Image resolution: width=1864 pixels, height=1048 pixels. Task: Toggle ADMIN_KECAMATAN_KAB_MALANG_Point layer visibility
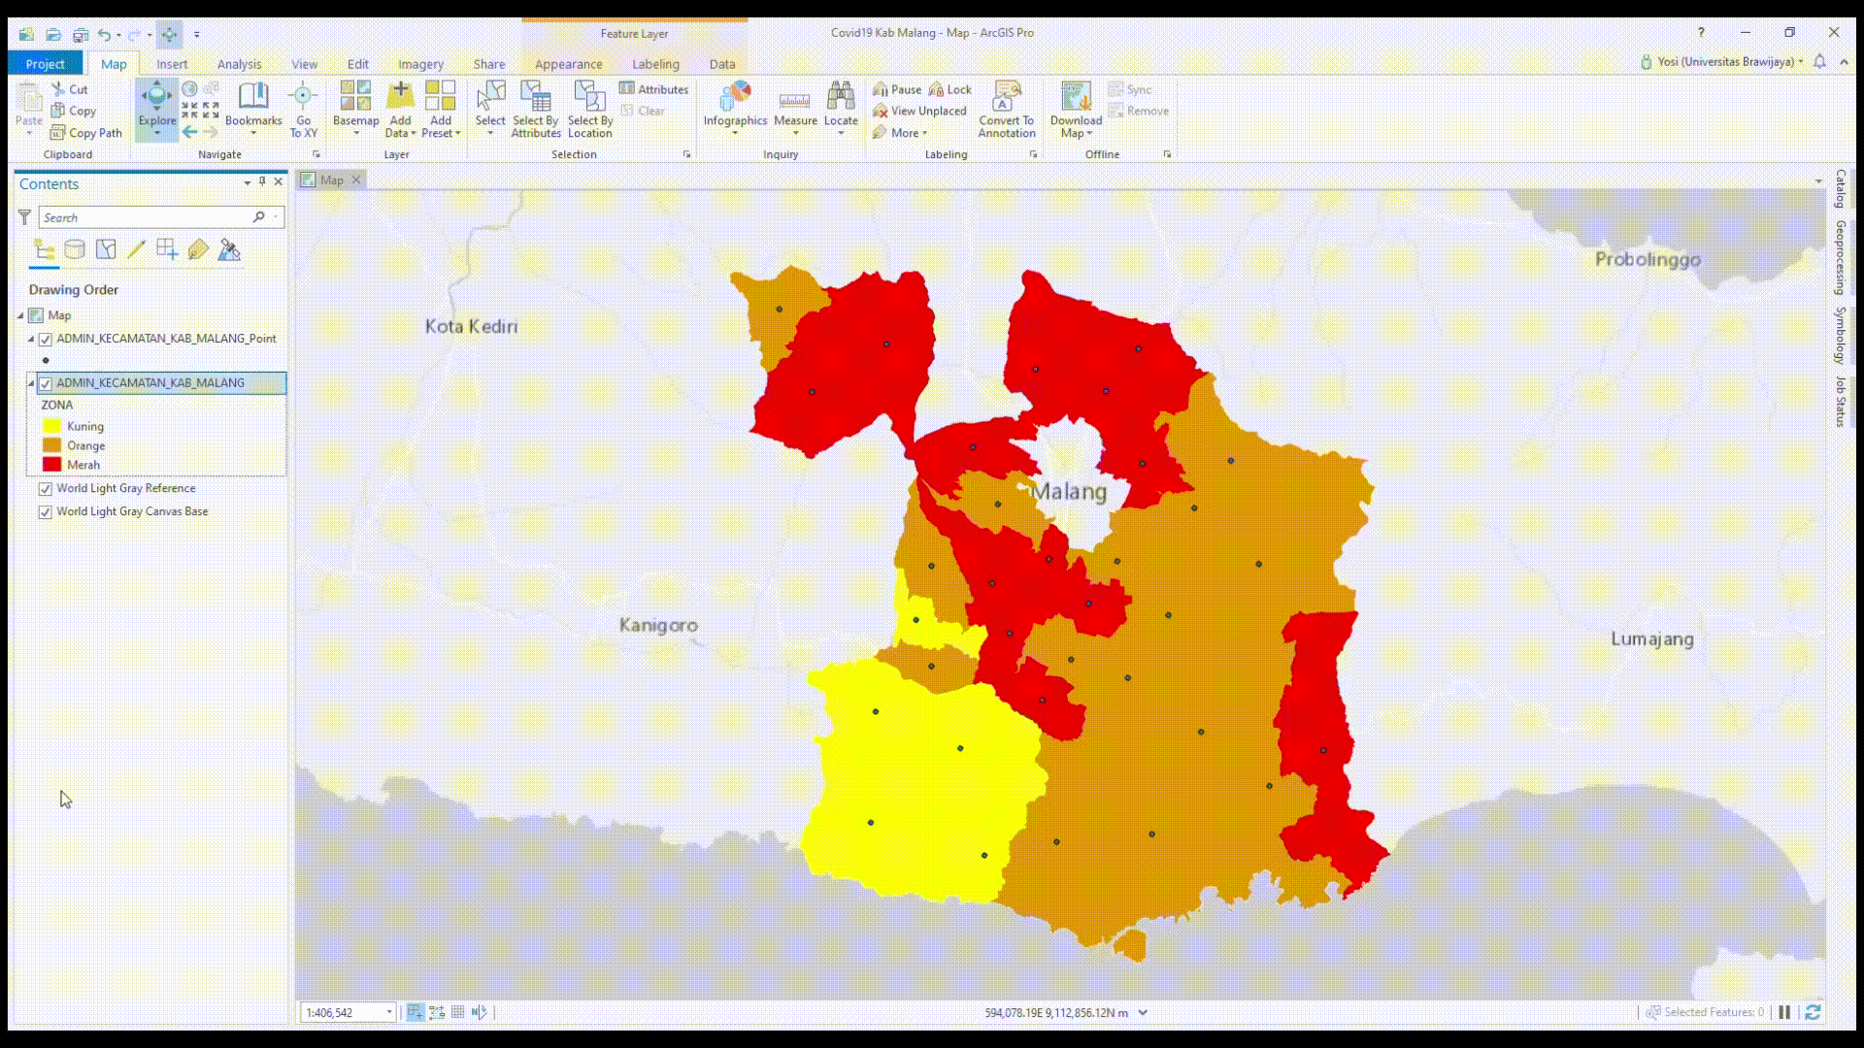pyautogui.click(x=46, y=340)
